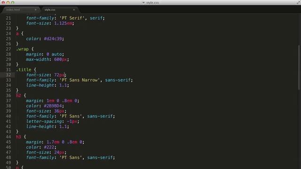The height and width of the screenshot is (169, 301).
Task: Click the style.css document icon in title bar
Action: click(x=143, y=3)
